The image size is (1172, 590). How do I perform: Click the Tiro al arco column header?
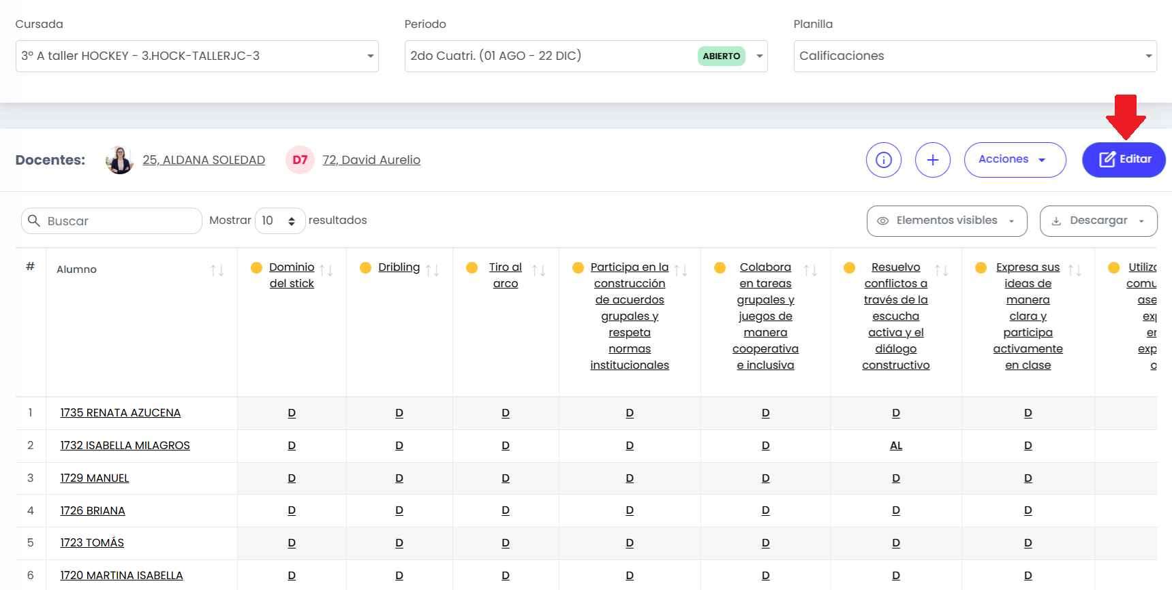point(506,276)
